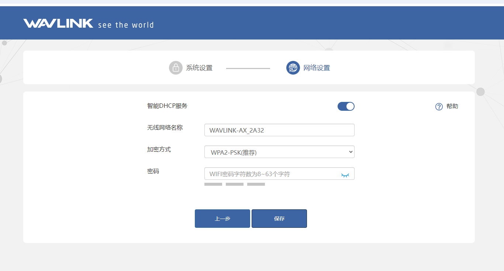Select the 系统设置 step label
504x271 pixels.
[x=199, y=68]
